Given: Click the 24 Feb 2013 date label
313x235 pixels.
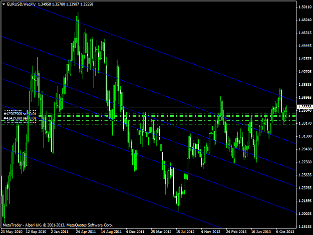Looking at the screenshot, I should coord(236,232).
